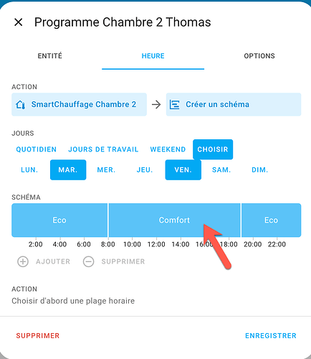Click Enregistrer to save the schedule
Image resolution: width=311 pixels, height=359 pixels.
coord(271,335)
